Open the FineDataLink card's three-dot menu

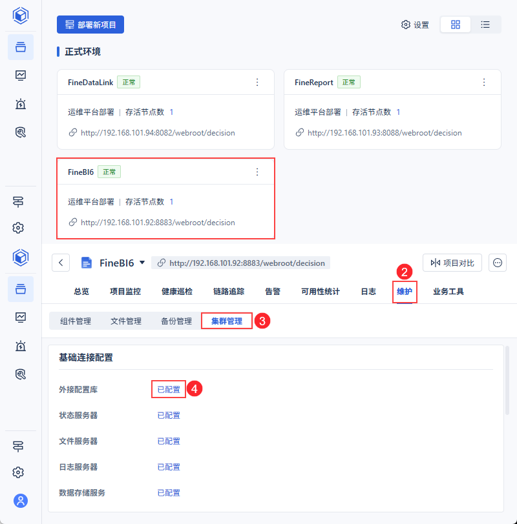[257, 82]
